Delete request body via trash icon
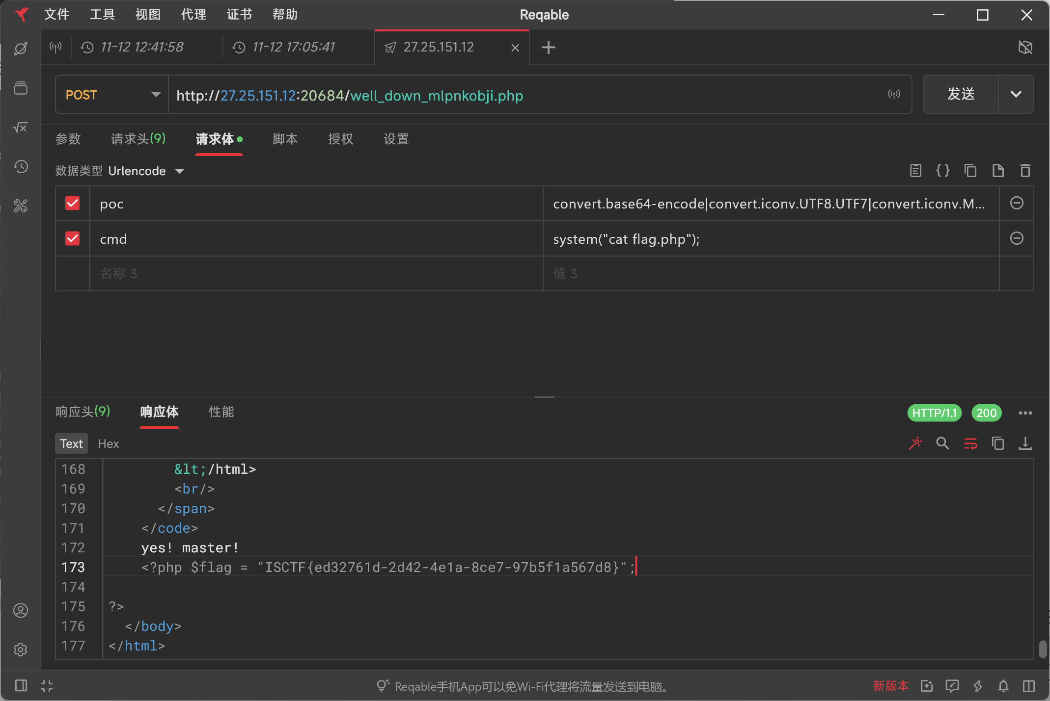Image resolution: width=1050 pixels, height=701 pixels. pos(1025,171)
